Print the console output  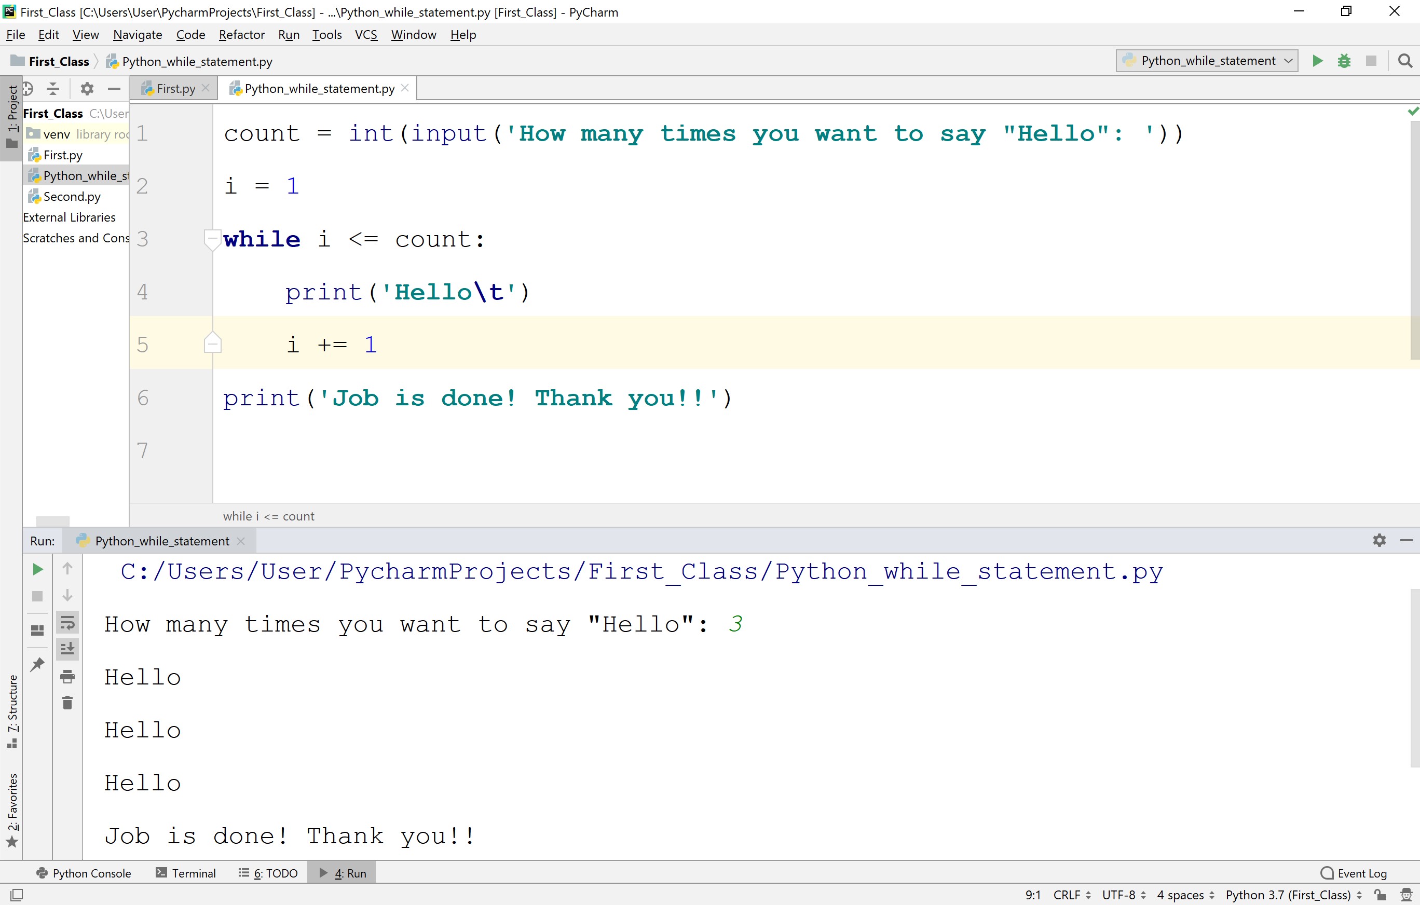tap(67, 677)
